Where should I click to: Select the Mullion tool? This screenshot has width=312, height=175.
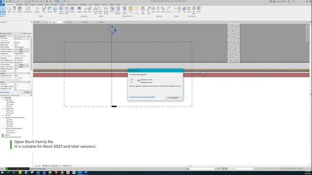point(72,10)
